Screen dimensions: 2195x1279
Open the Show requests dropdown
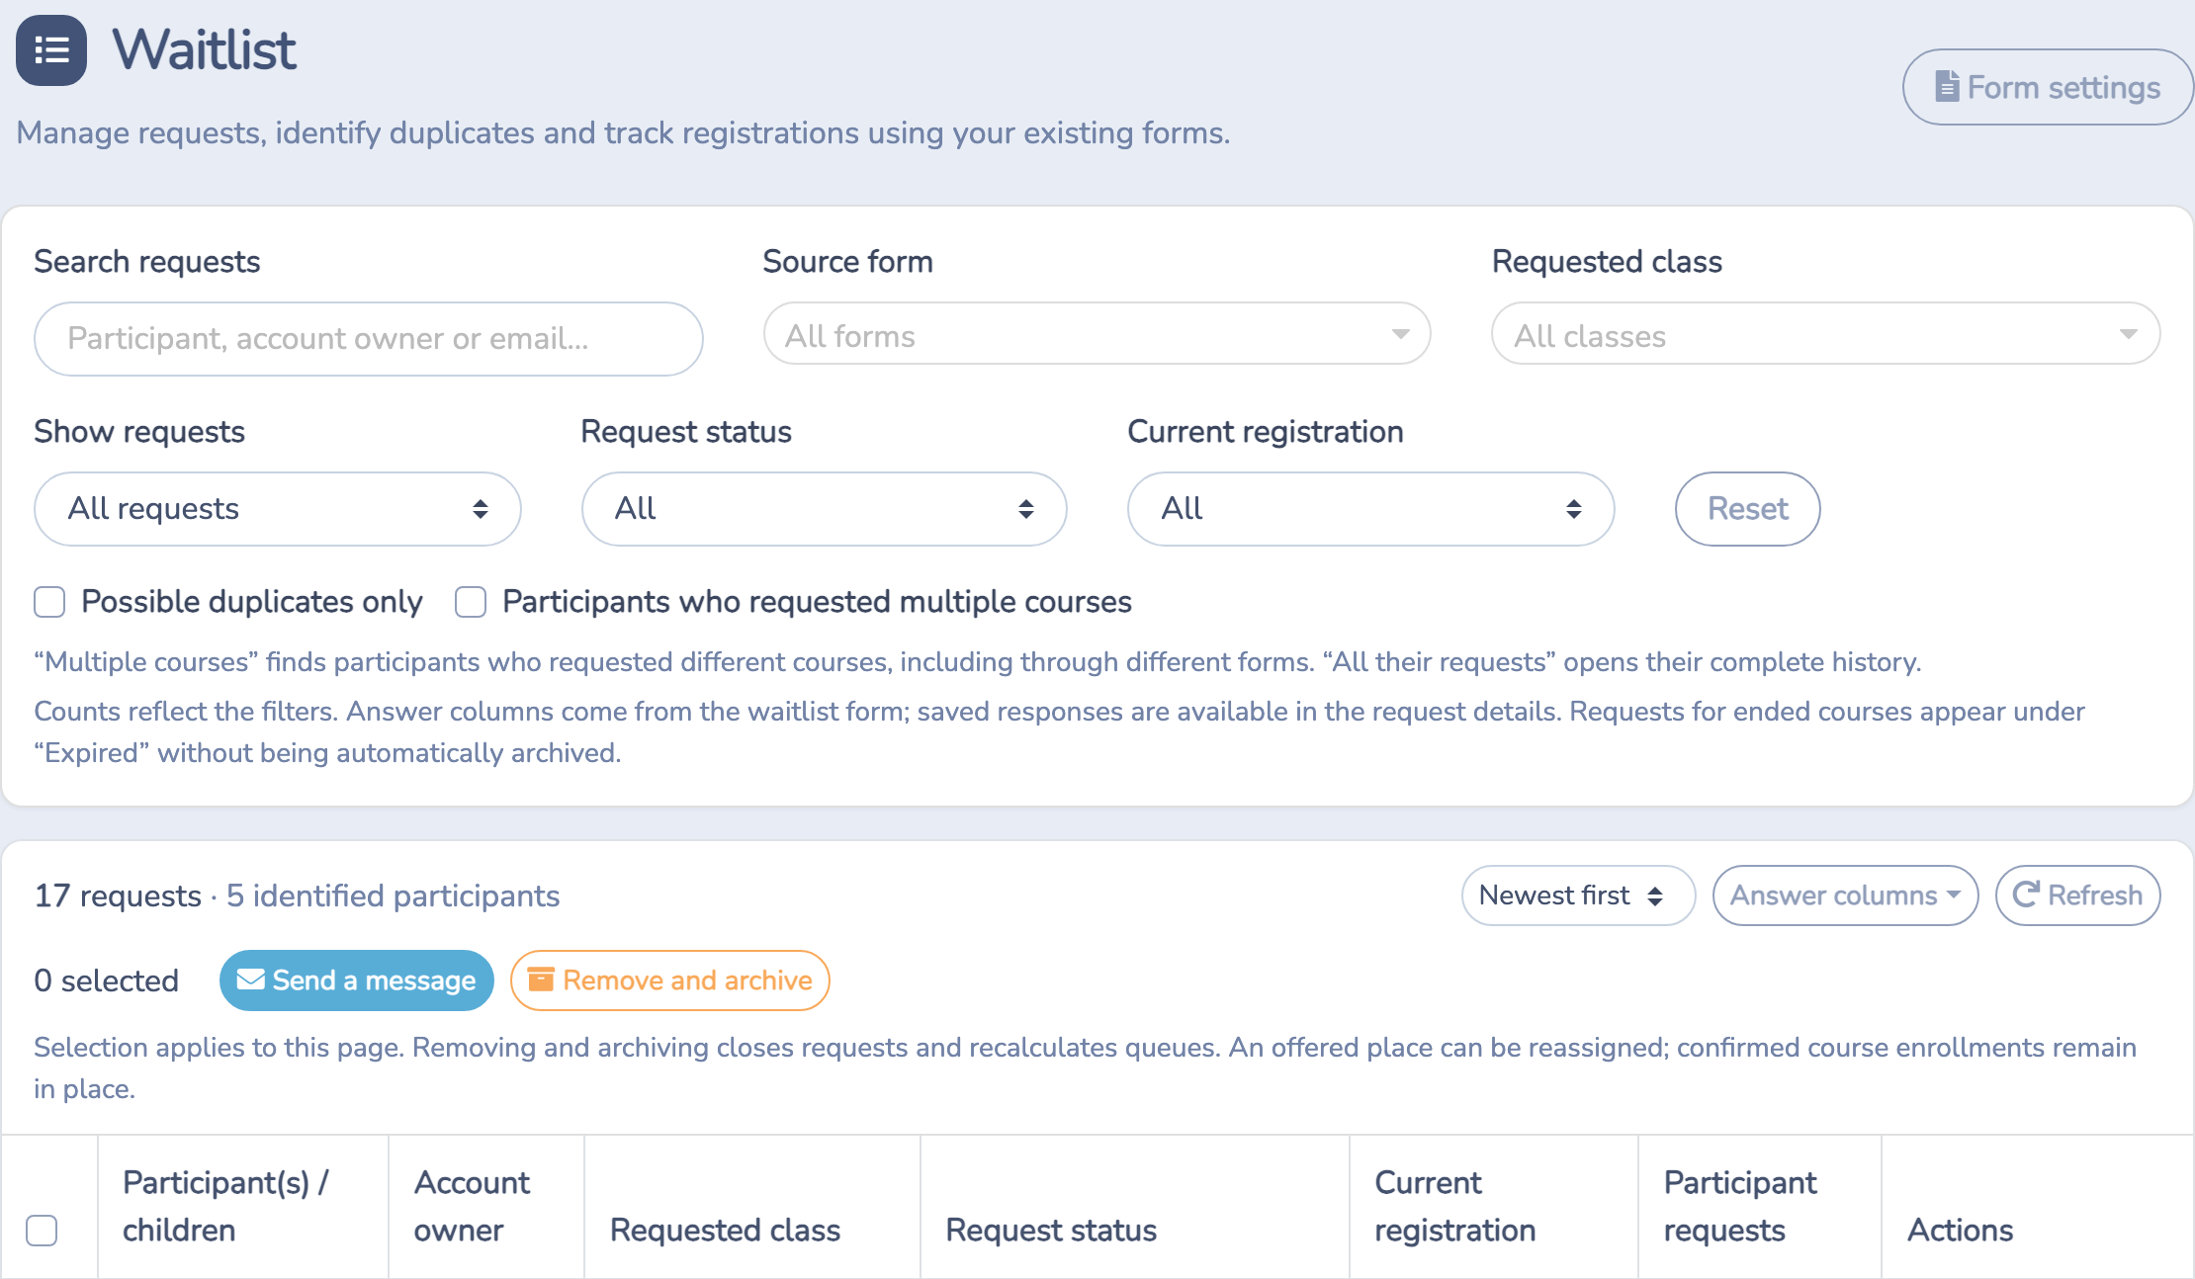tap(278, 509)
